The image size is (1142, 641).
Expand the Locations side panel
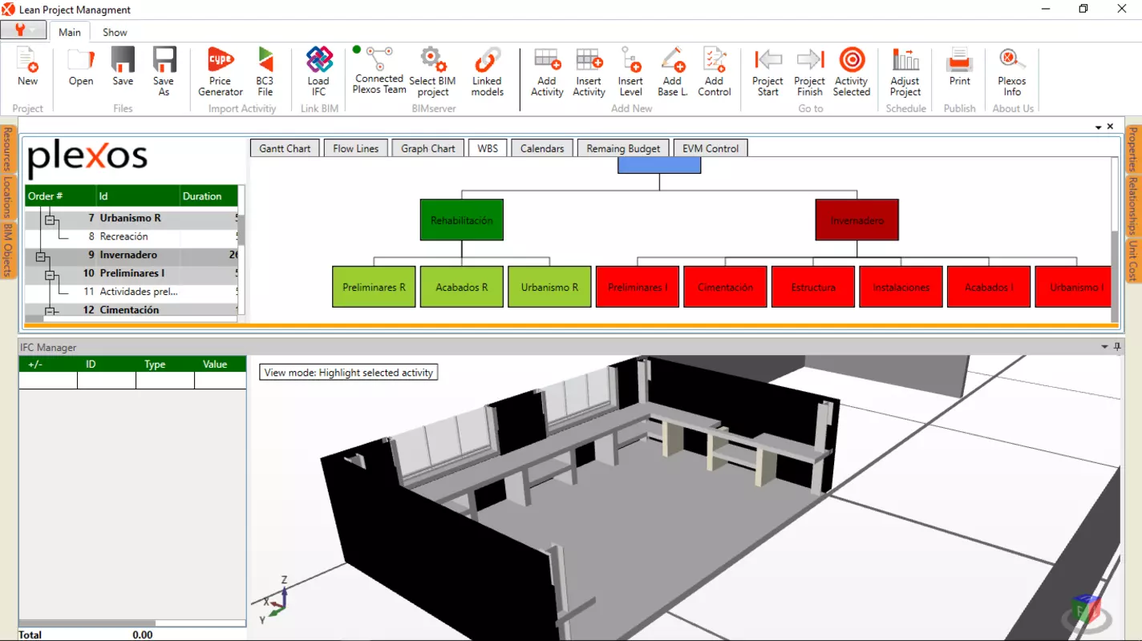tap(7, 198)
